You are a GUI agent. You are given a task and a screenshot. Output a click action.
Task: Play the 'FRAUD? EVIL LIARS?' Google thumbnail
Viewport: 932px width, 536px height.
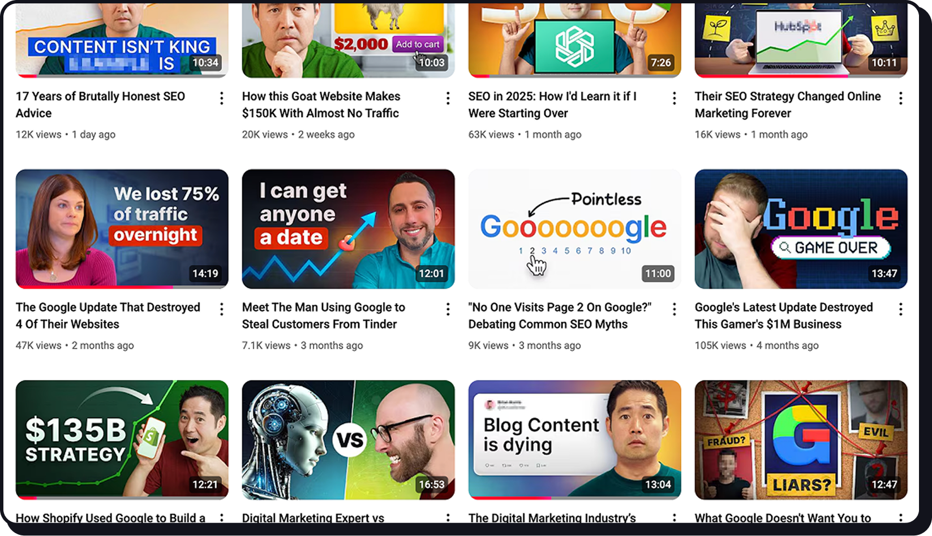pyautogui.click(x=801, y=440)
